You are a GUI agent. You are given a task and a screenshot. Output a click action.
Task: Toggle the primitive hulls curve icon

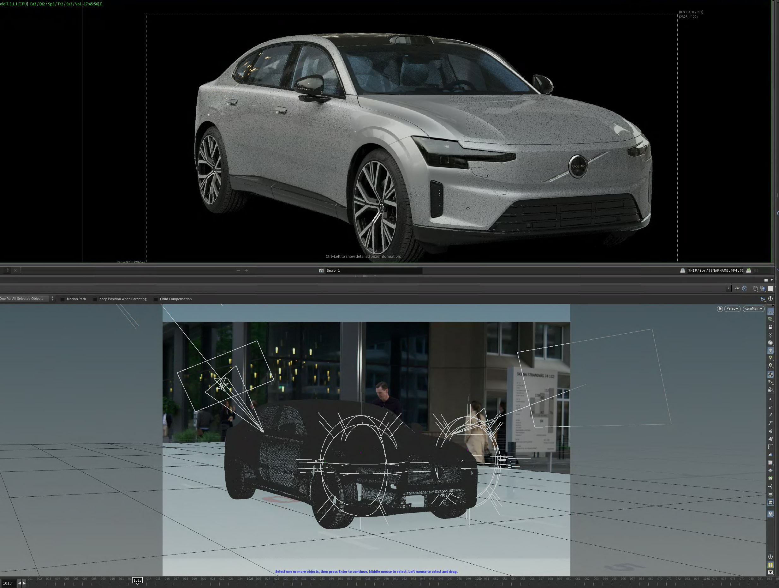(770, 447)
